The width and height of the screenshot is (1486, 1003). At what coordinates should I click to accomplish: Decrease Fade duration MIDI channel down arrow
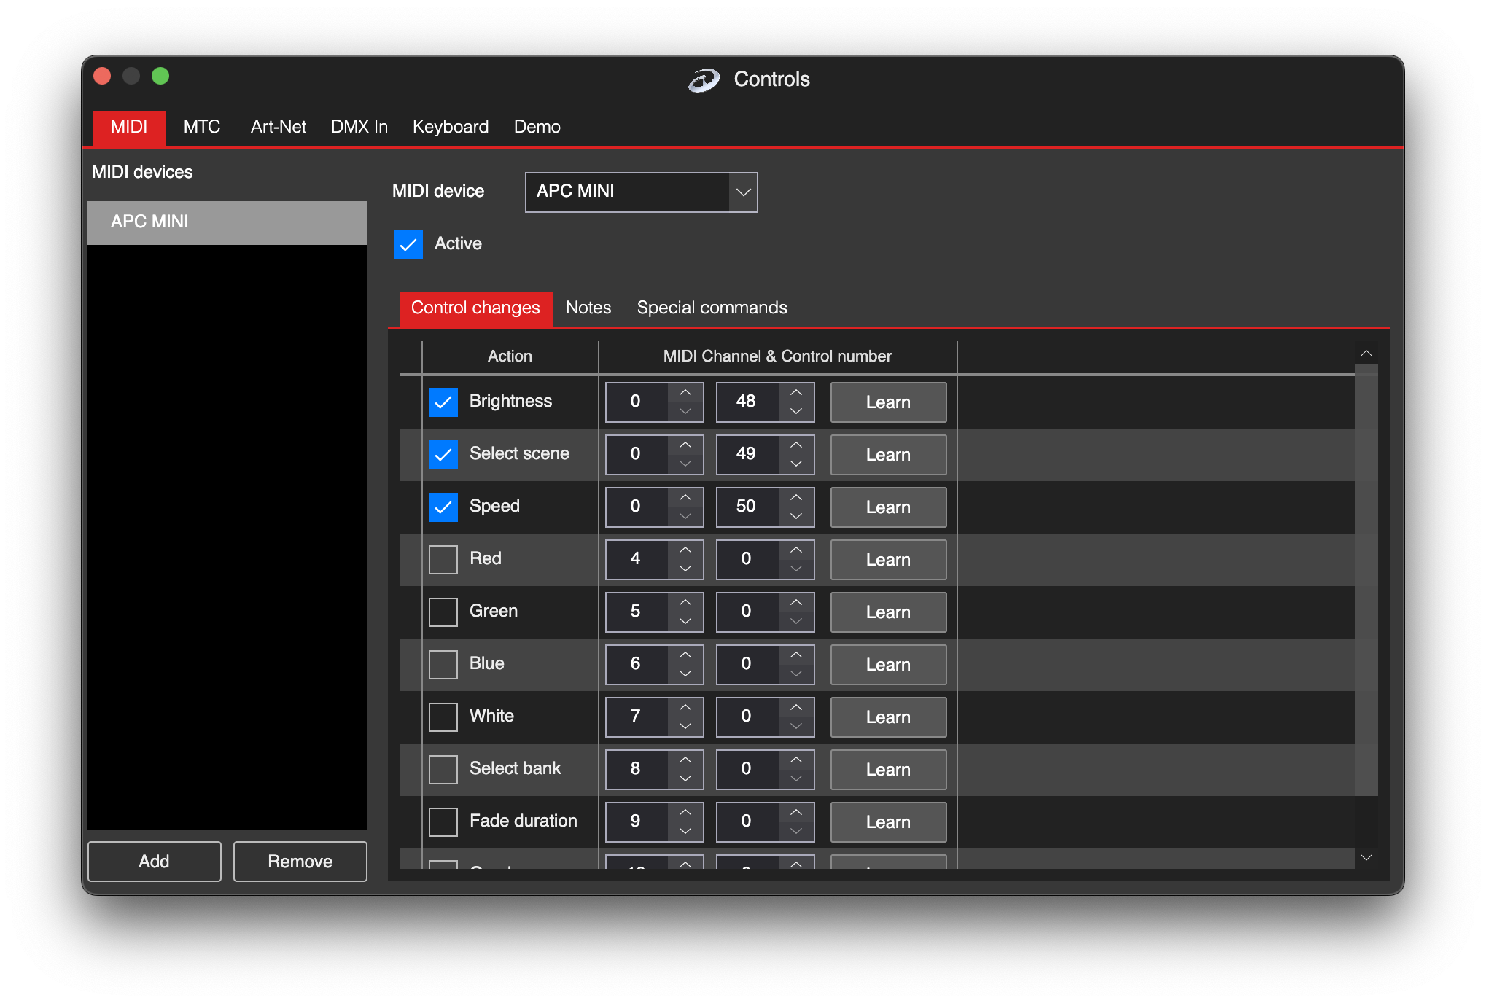coord(685,831)
